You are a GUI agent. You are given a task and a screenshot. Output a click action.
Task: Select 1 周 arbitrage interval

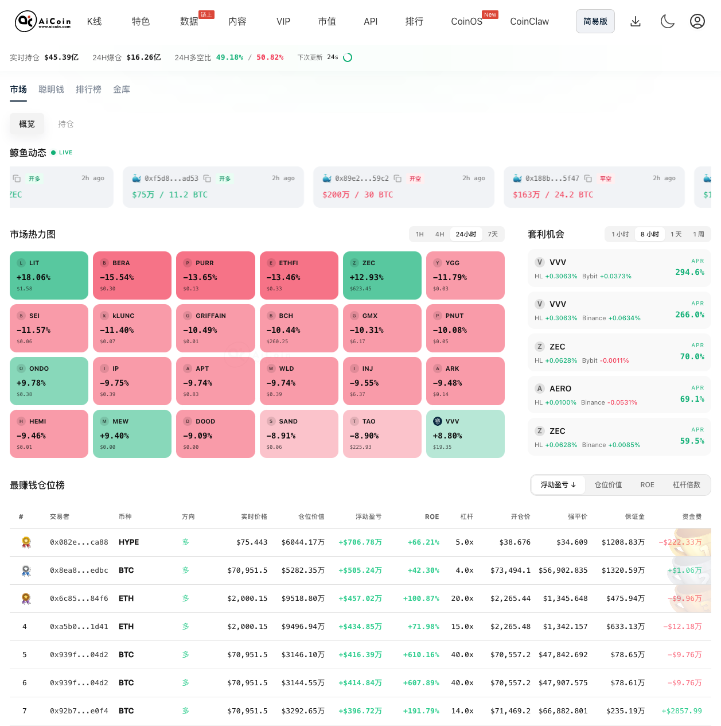(699, 234)
